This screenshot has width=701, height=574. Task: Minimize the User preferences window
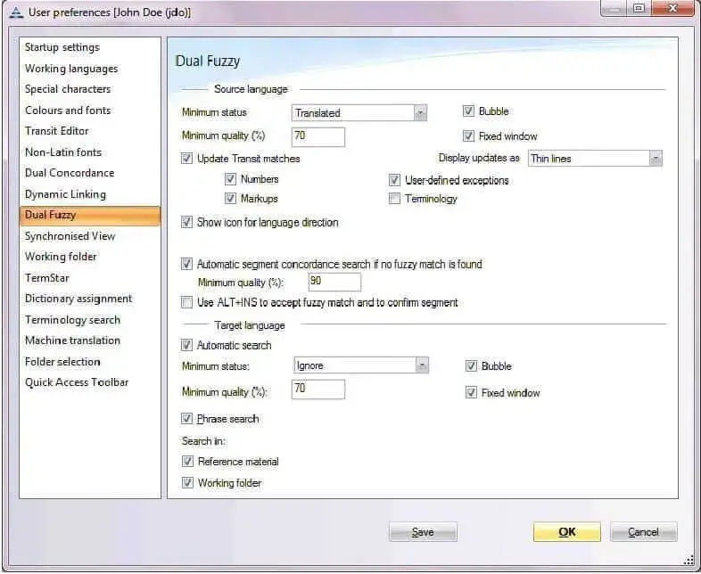pos(614,8)
